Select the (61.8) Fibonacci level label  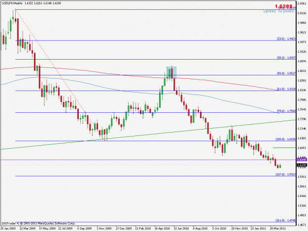coord(286,89)
